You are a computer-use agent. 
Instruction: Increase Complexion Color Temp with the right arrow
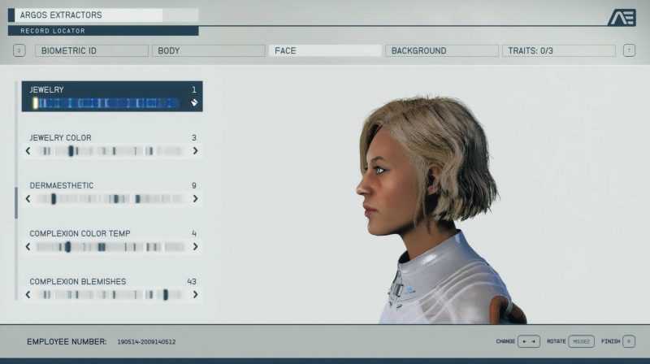(x=195, y=247)
